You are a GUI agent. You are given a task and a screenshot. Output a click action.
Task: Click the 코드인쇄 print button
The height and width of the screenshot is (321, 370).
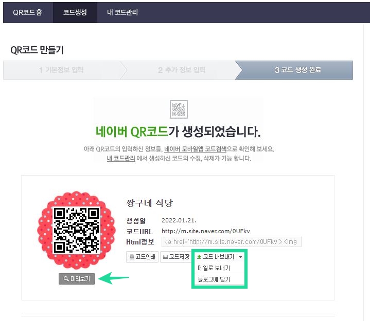pos(143,257)
